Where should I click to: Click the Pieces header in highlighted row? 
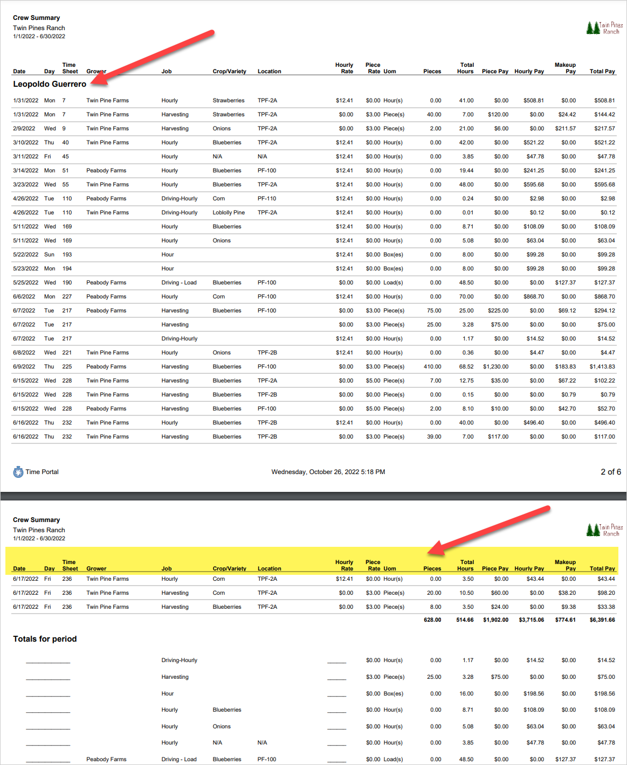(x=432, y=568)
